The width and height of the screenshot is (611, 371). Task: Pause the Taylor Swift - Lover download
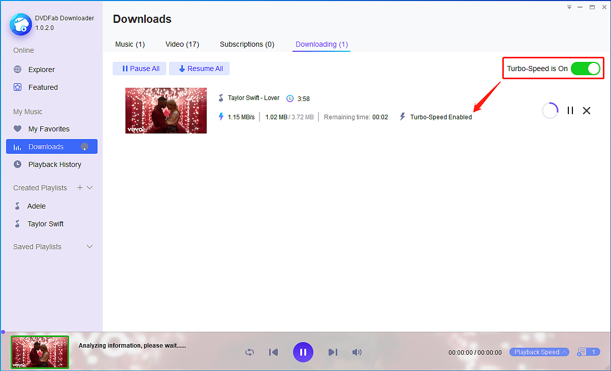pos(570,110)
